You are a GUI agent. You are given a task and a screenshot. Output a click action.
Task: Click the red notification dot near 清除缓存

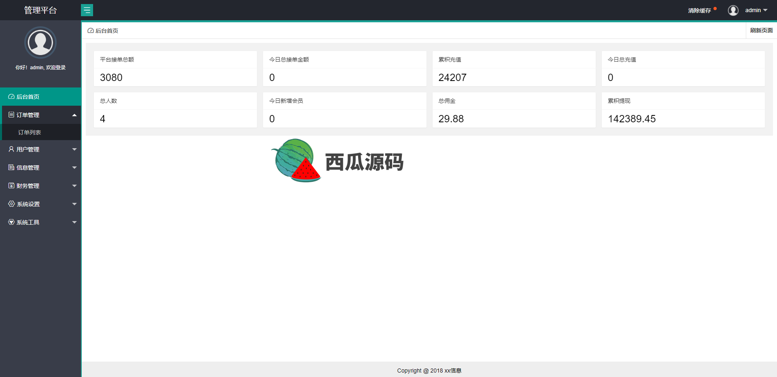point(715,8)
